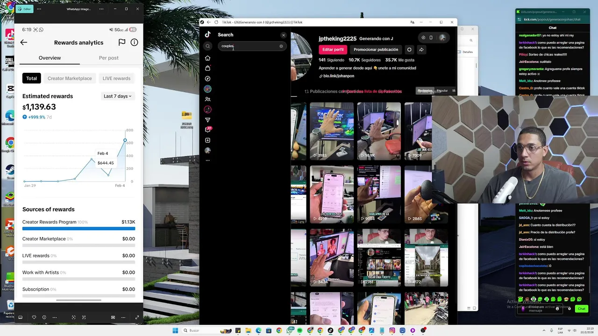Screen dimensions: 598x336
Task: Click the reload icon in TikTok window
Action: [x=216, y=22]
